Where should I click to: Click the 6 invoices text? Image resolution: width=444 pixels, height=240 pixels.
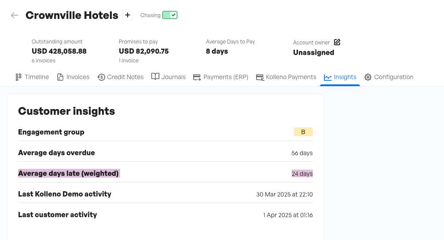coord(44,61)
